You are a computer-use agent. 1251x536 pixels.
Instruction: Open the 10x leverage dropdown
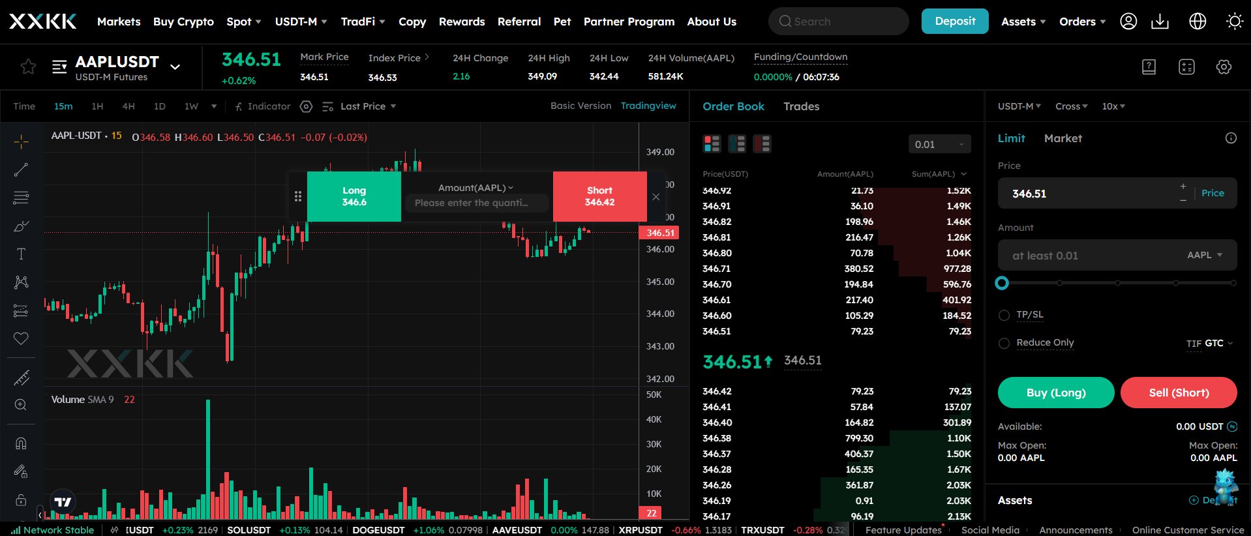1113,106
